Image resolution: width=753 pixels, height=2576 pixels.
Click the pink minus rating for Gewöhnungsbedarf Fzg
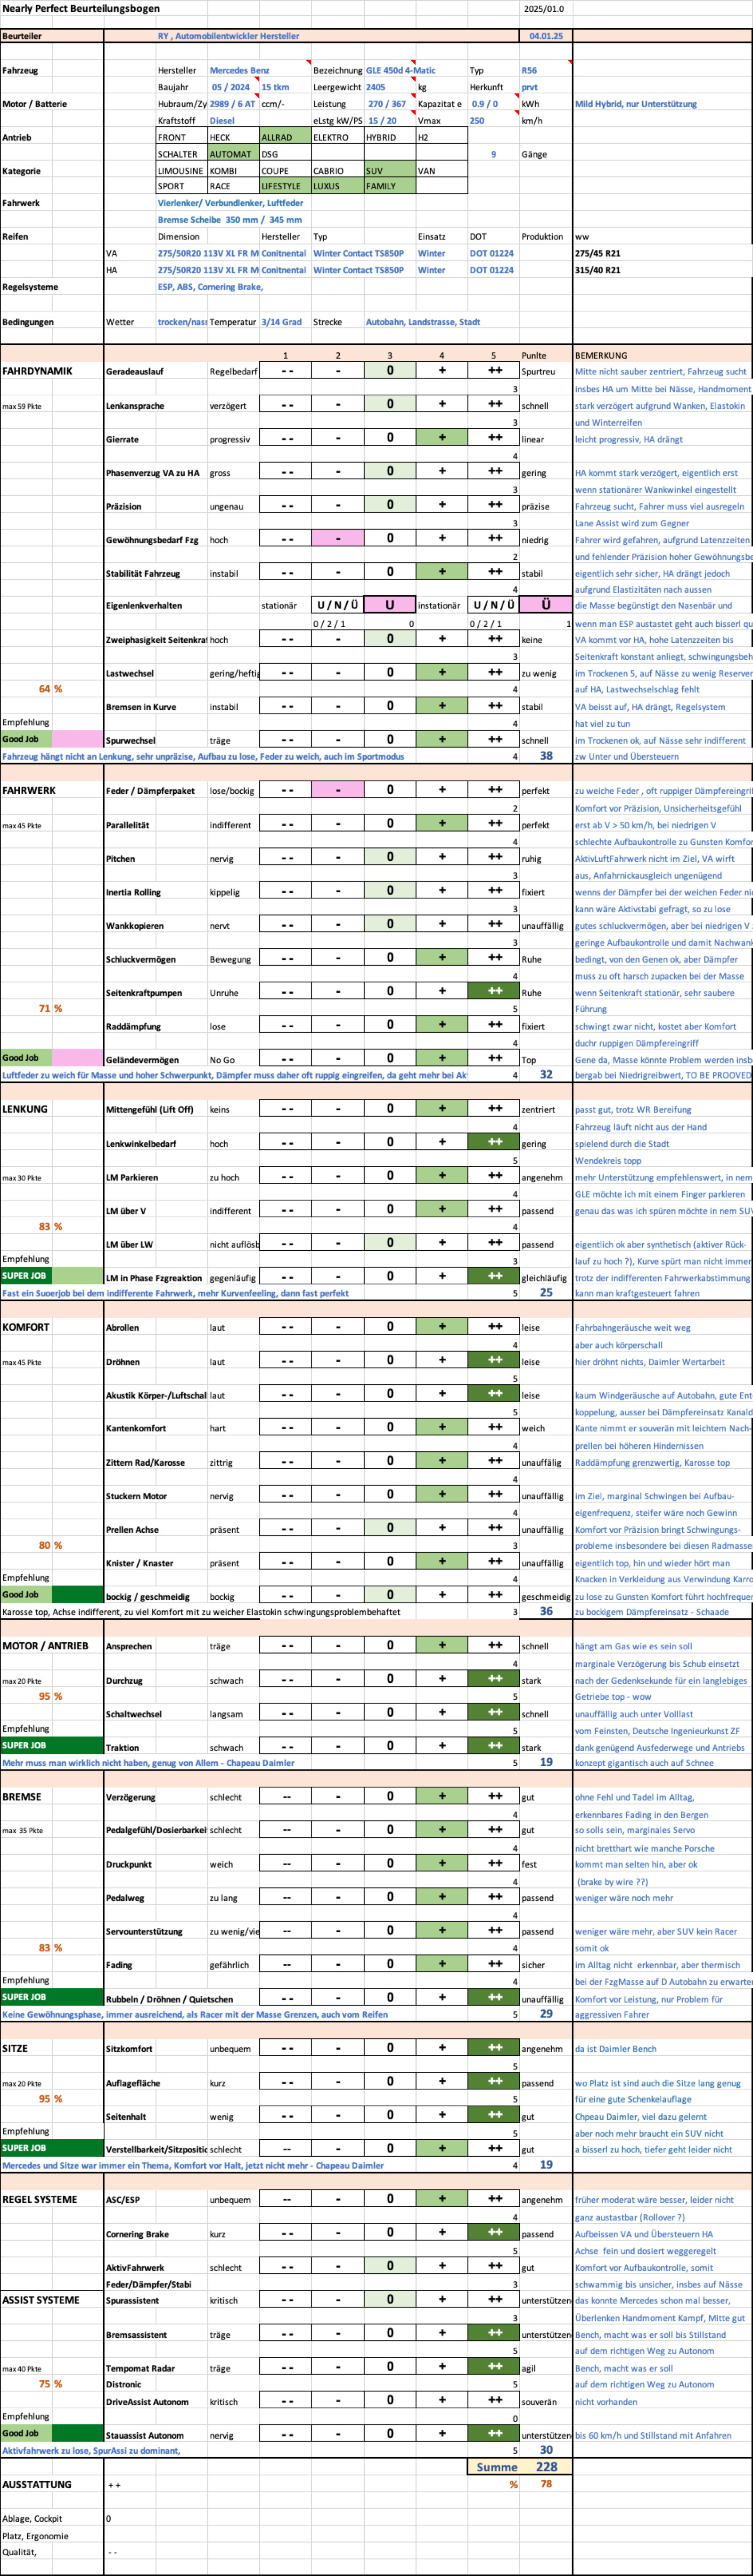[337, 539]
